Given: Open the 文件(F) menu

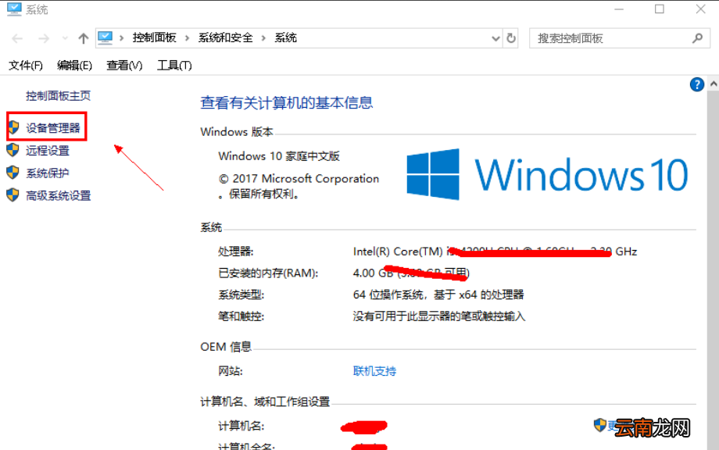Looking at the screenshot, I should (26, 66).
